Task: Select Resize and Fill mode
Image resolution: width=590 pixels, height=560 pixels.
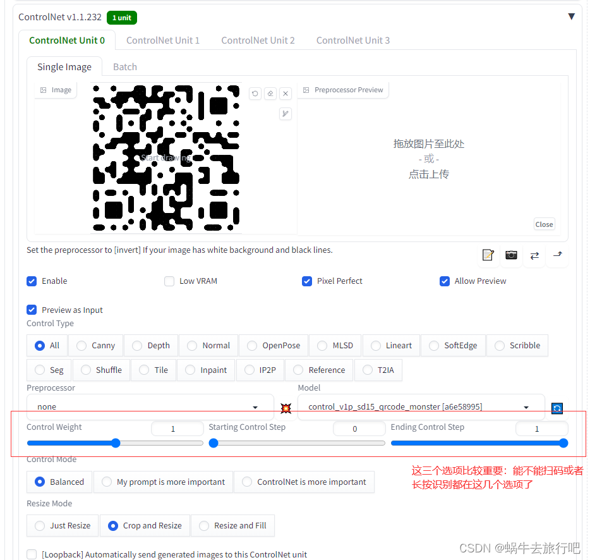Action: tap(233, 526)
